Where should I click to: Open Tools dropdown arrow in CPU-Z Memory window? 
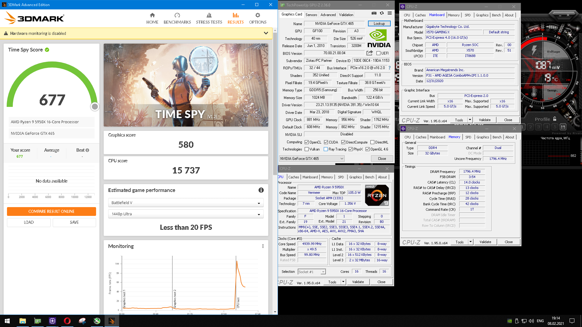click(470, 242)
